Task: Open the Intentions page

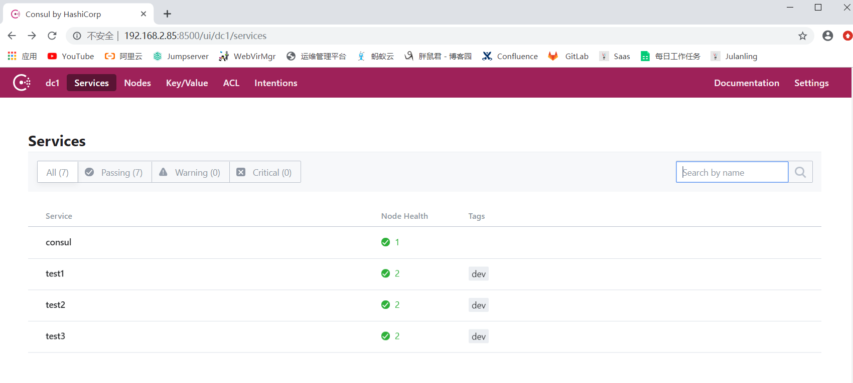Action: [275, 83]
